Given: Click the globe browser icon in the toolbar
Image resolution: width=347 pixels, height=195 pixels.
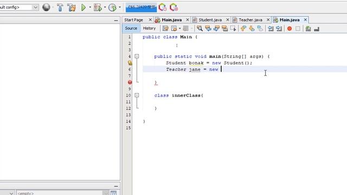Looking at the screenshot, I should coord(46,7).
